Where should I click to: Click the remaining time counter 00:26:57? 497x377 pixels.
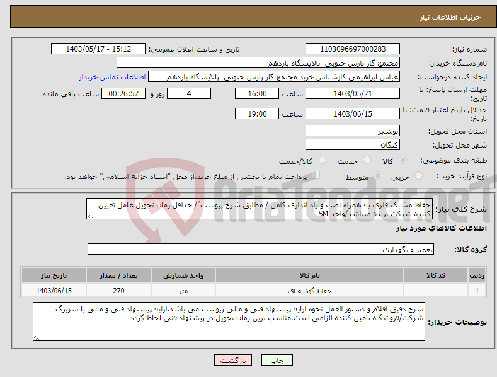(x=123, y=93)
